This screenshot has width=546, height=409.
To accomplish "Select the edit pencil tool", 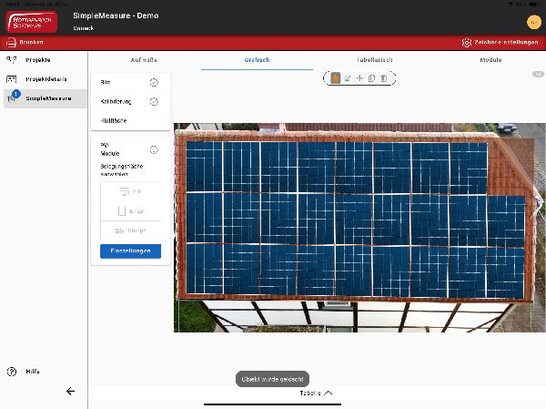I will 348,78.
